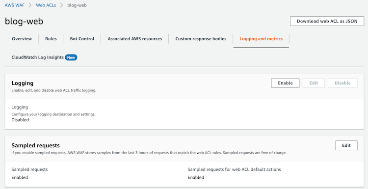Viewport: 368px width, 189px height.
Task: Select Enabled under Sampled requests
Action: click(20, 178)
